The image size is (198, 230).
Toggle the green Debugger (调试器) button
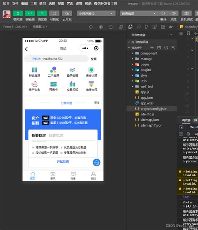tap(42, 13)
